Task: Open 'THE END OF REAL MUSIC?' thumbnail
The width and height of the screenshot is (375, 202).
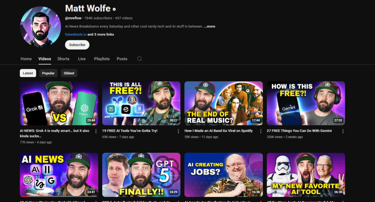Action: (x=224, y=103)
